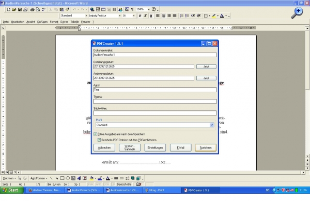
Task: Toggle the drawing toolbar icon
Action: click(x=120, y=9)
